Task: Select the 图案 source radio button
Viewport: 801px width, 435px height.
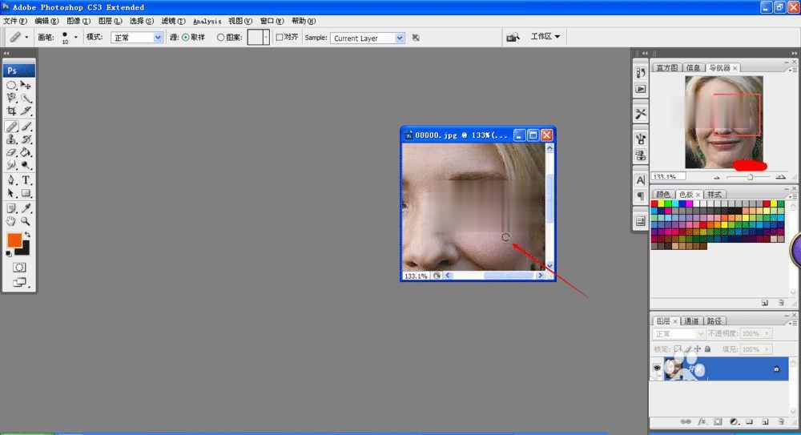Action: 221,37
